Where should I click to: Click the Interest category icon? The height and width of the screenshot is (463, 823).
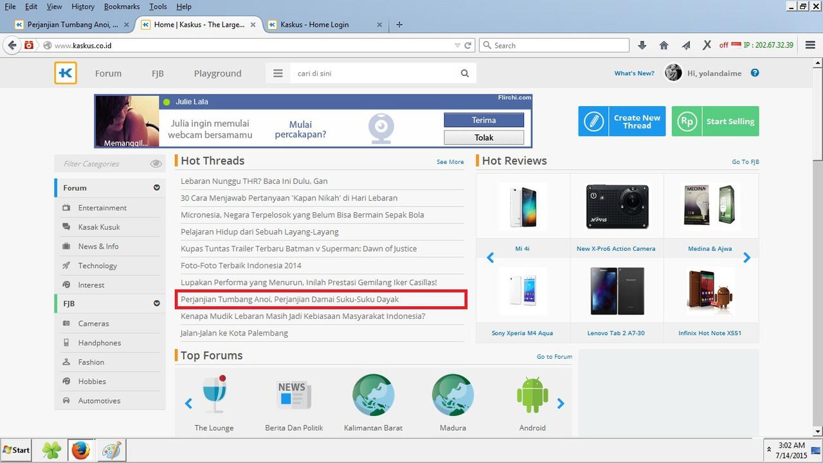[66, 285]
